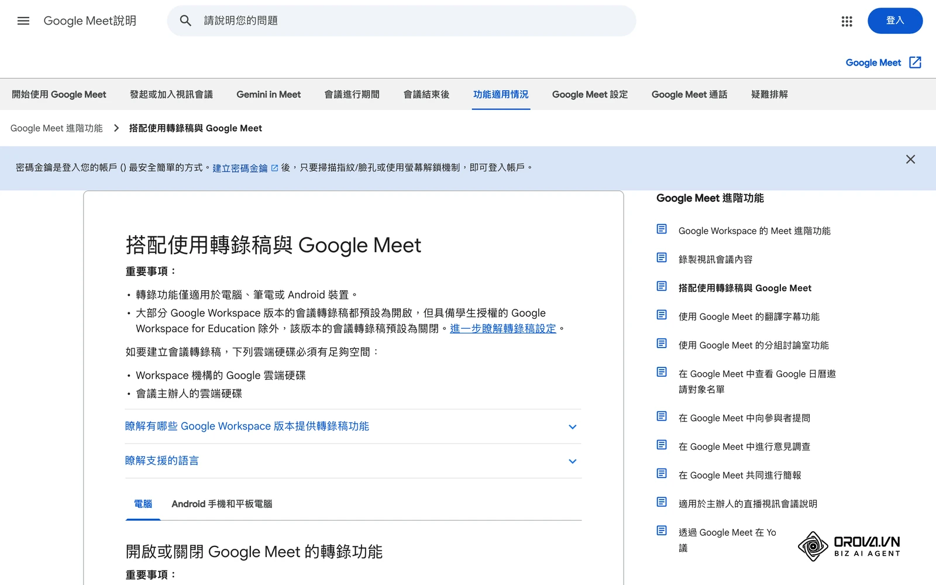This screenshot has height=585, width=936.
Task: Open 在 Google Meet 中進行意見調查 article
Action: pyautogui.click(x=744, y=446)
